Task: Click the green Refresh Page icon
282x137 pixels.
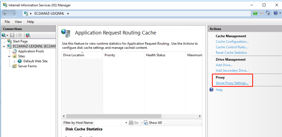Action: pos(255,13)
